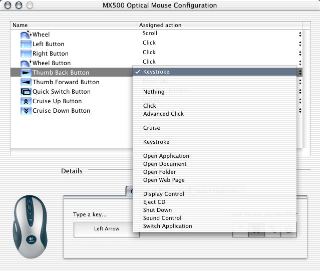Choose Eject CD from the menu
Screen dimensions: 320x271
(x=214, y=202)
